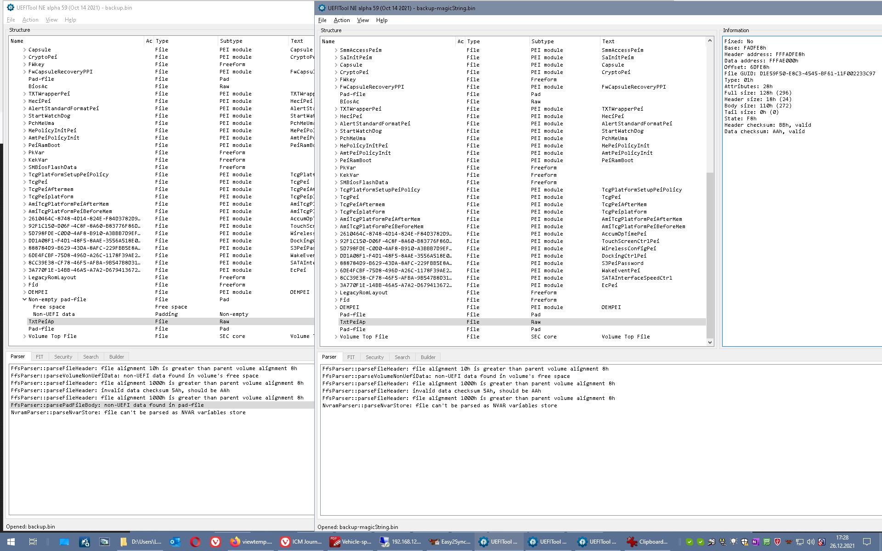The image size is (882, 551).
Task: Open the volume control in system tray
Action: (810, 542)
